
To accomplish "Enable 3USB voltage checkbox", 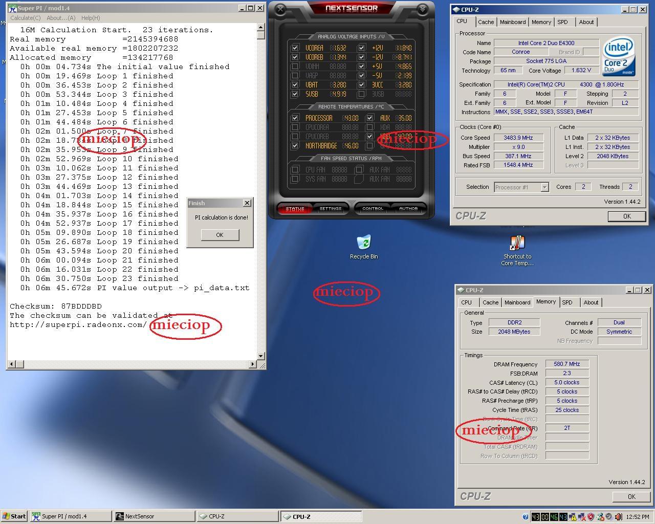I will [362, 94].
